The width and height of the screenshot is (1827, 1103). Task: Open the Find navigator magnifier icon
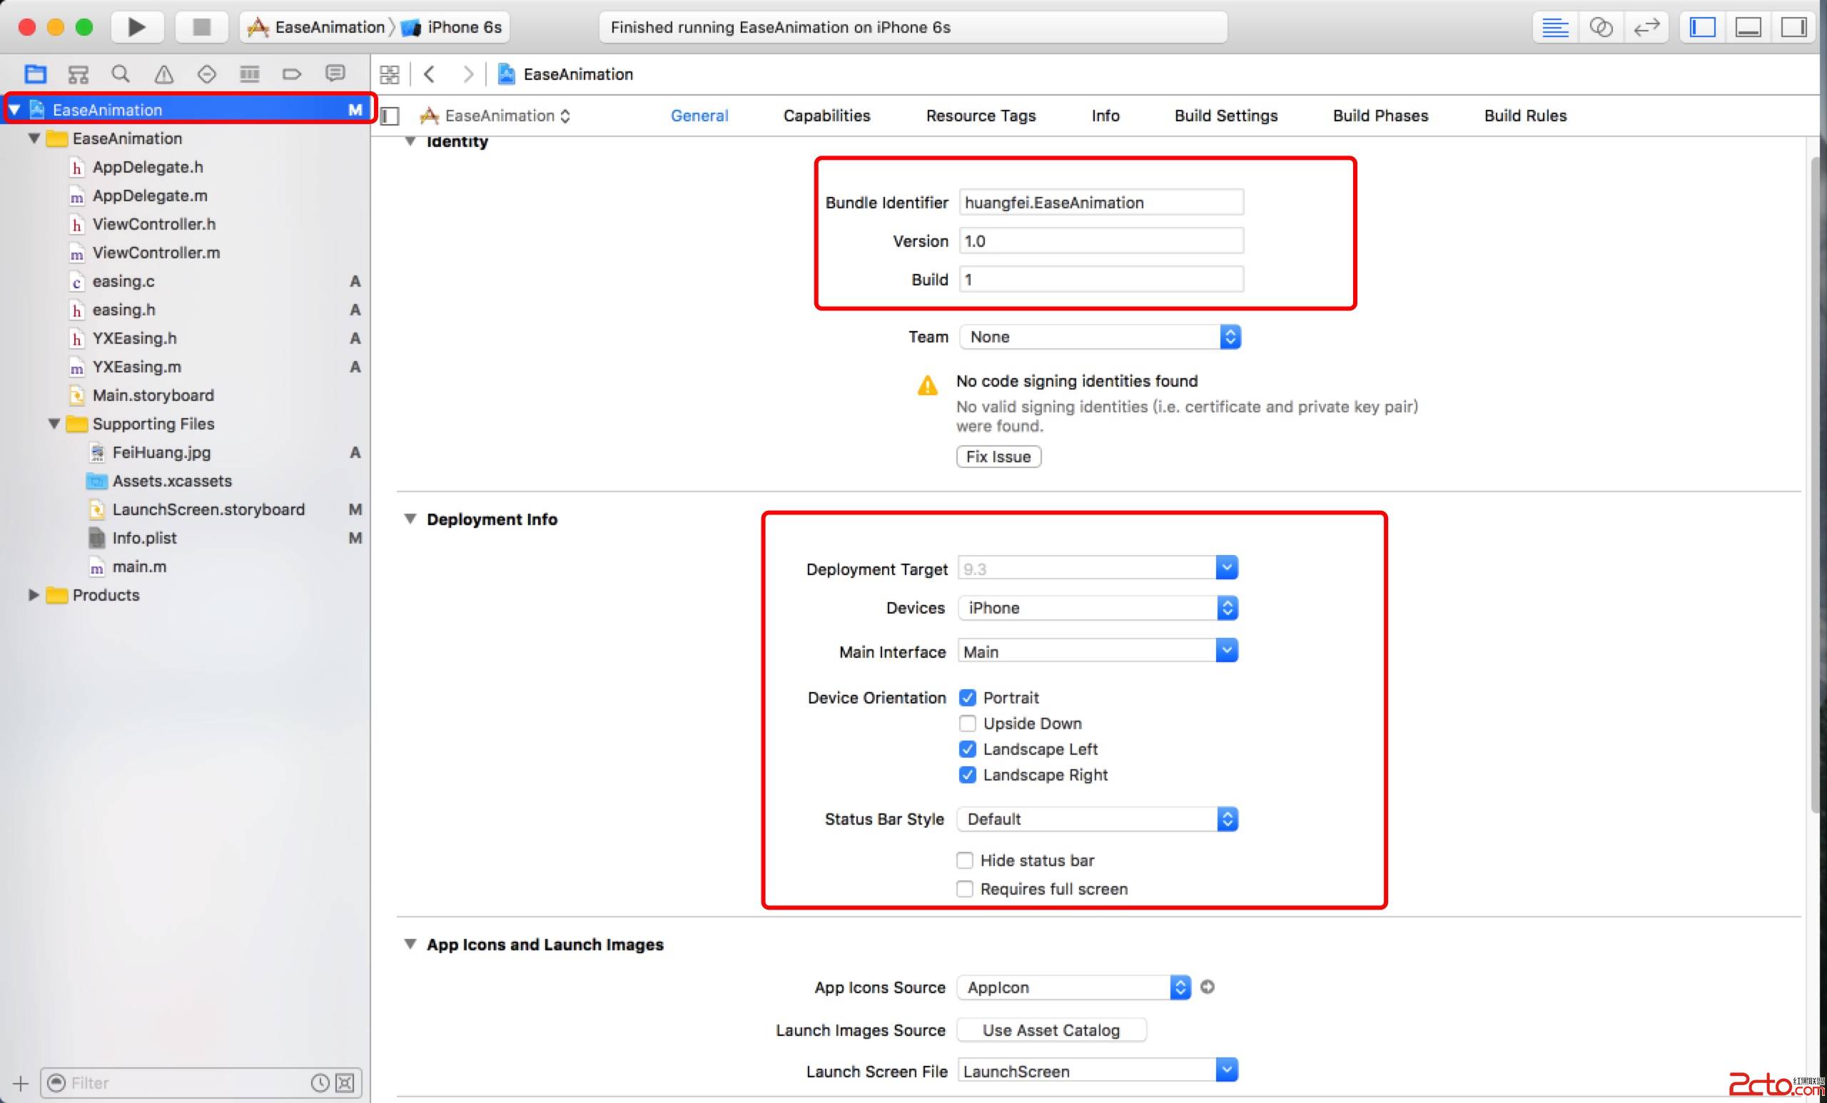[x=121, y=74]
